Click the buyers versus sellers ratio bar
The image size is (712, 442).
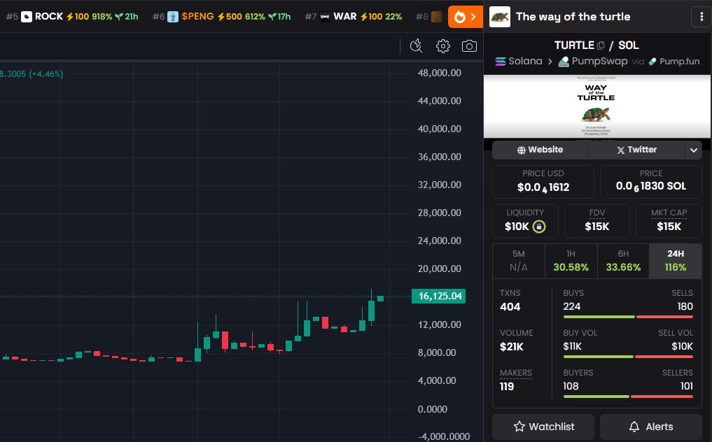point(628,397)
